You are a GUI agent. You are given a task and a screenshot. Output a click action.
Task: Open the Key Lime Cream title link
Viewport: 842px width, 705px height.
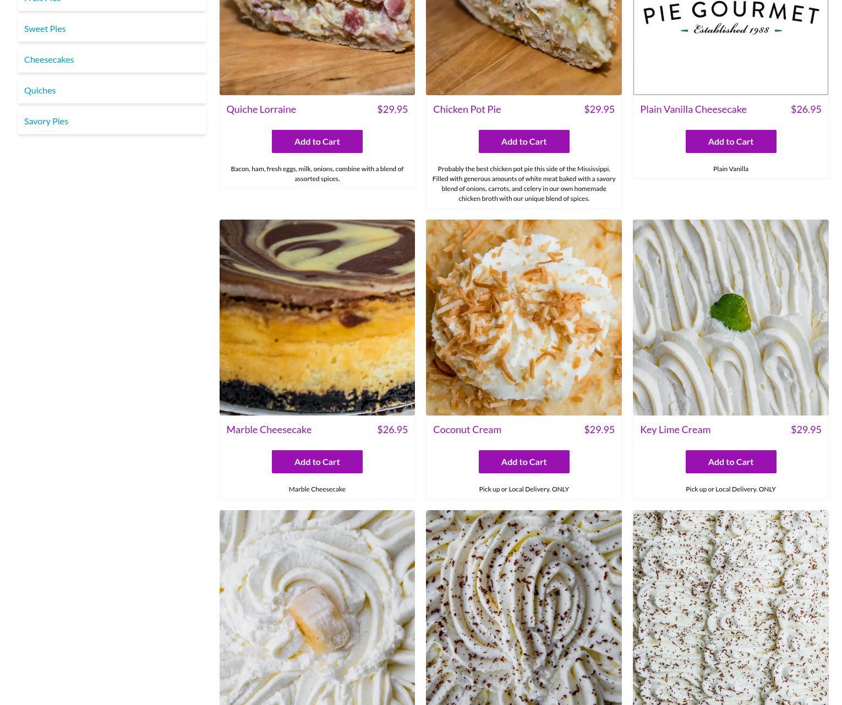pos(675,429)
